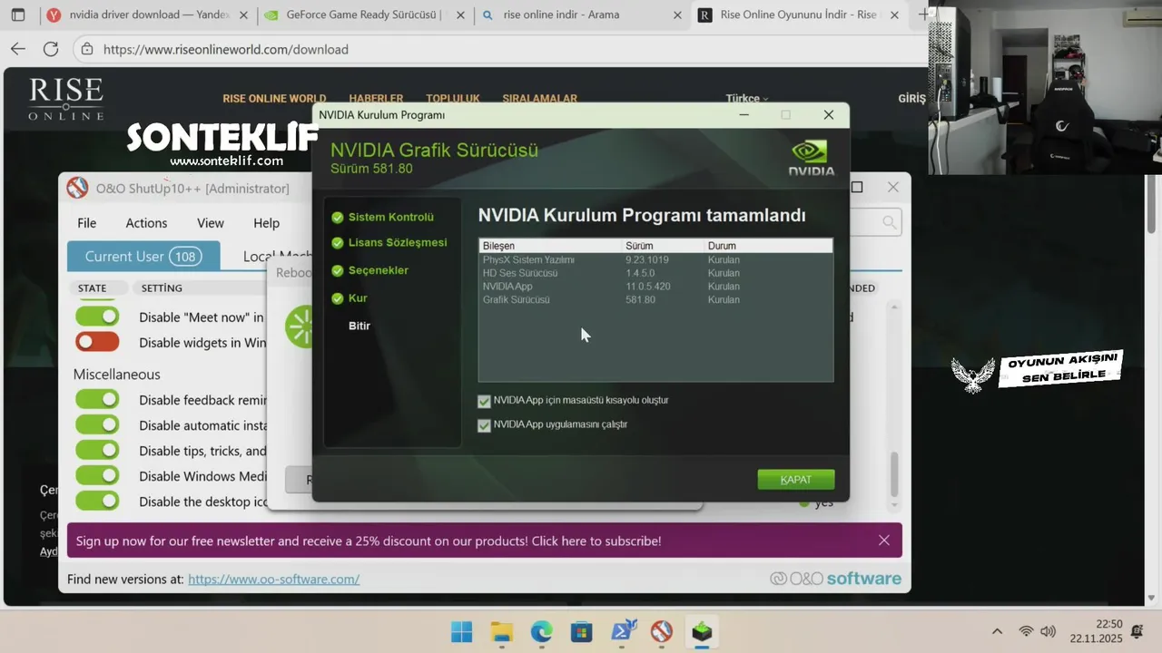Open the browser tab actions menu icon
This screenshot has height=653, width=1162.
[x=17, y=15]
